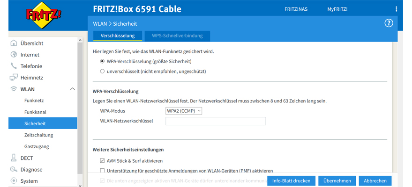The width and height of the screenshot is (412, 187).
Task: Switch to WPS-Schnellverbindung tab
Action: tap(177, 36)
